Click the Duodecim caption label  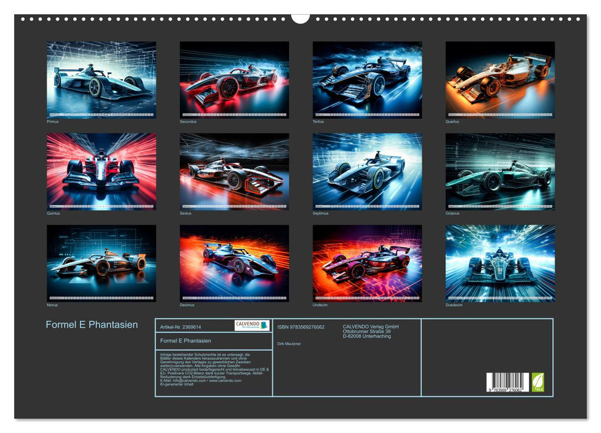(454, 305)
